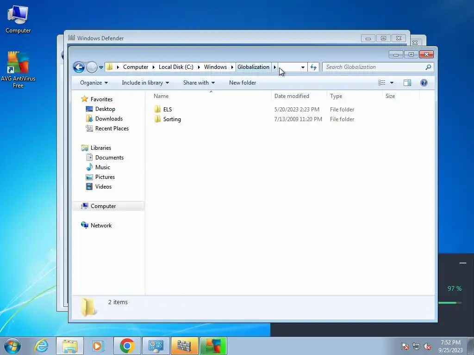This screenshot has width=474, height=355.
Task: Expand the arrow after Globalization breadcrumb
Action: click(x=275, y=67)
